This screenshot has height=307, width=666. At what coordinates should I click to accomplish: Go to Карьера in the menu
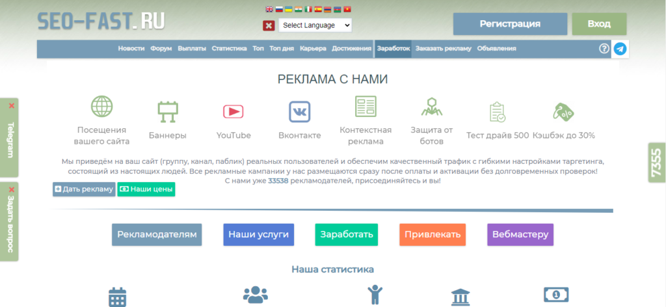pos(313,48)
